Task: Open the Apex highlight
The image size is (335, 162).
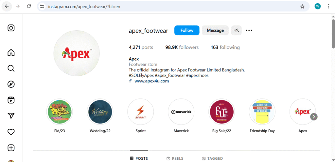Action: (x=303, y=112)
